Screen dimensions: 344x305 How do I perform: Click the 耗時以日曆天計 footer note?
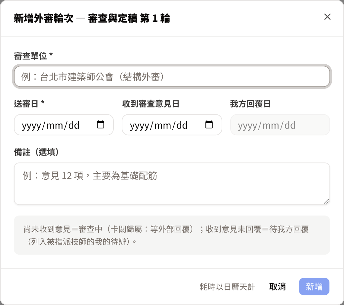(227, 287)
